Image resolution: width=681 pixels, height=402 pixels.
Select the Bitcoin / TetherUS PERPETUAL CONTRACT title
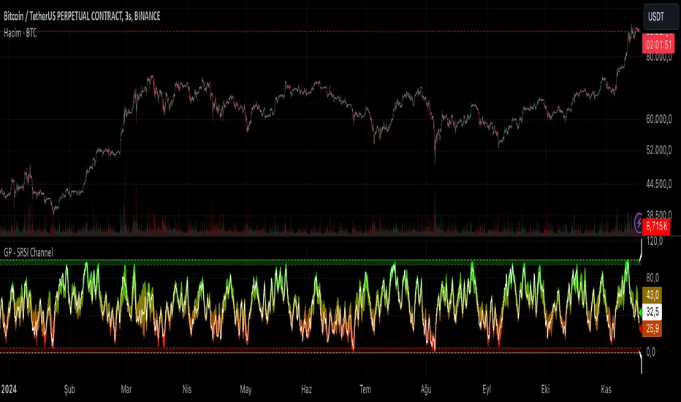82,17
